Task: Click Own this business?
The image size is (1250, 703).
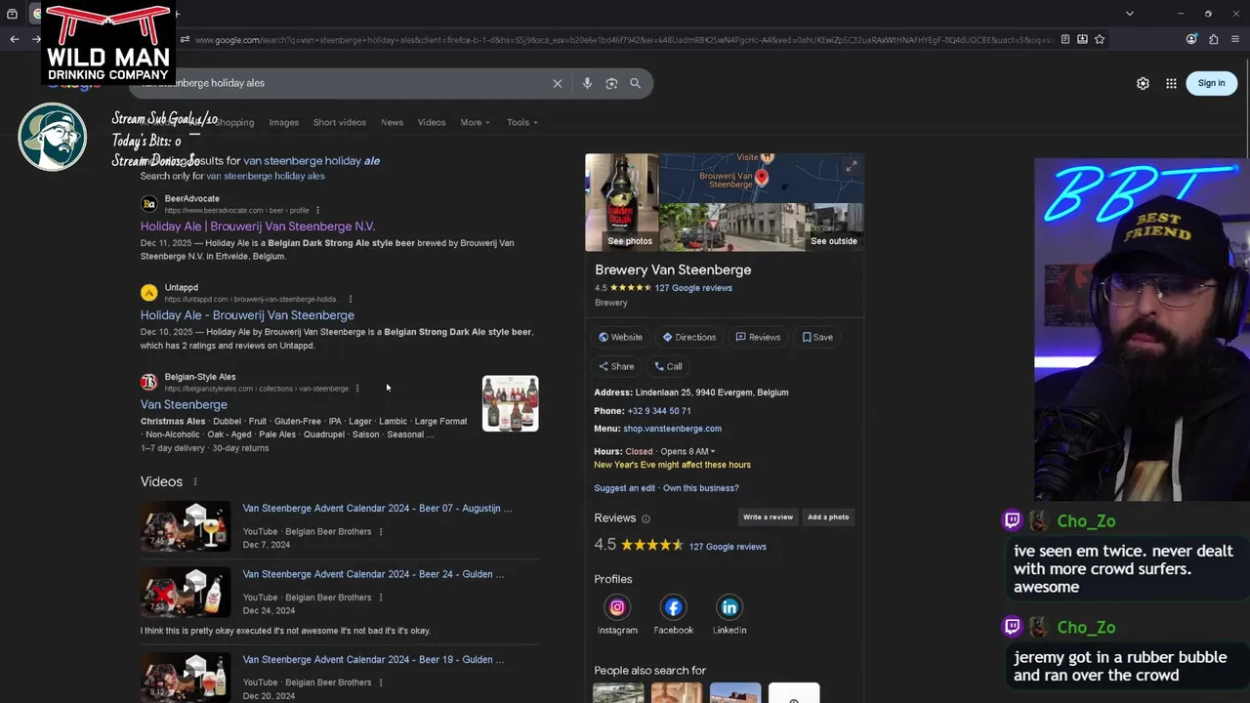Action: (x=701, y=488)
